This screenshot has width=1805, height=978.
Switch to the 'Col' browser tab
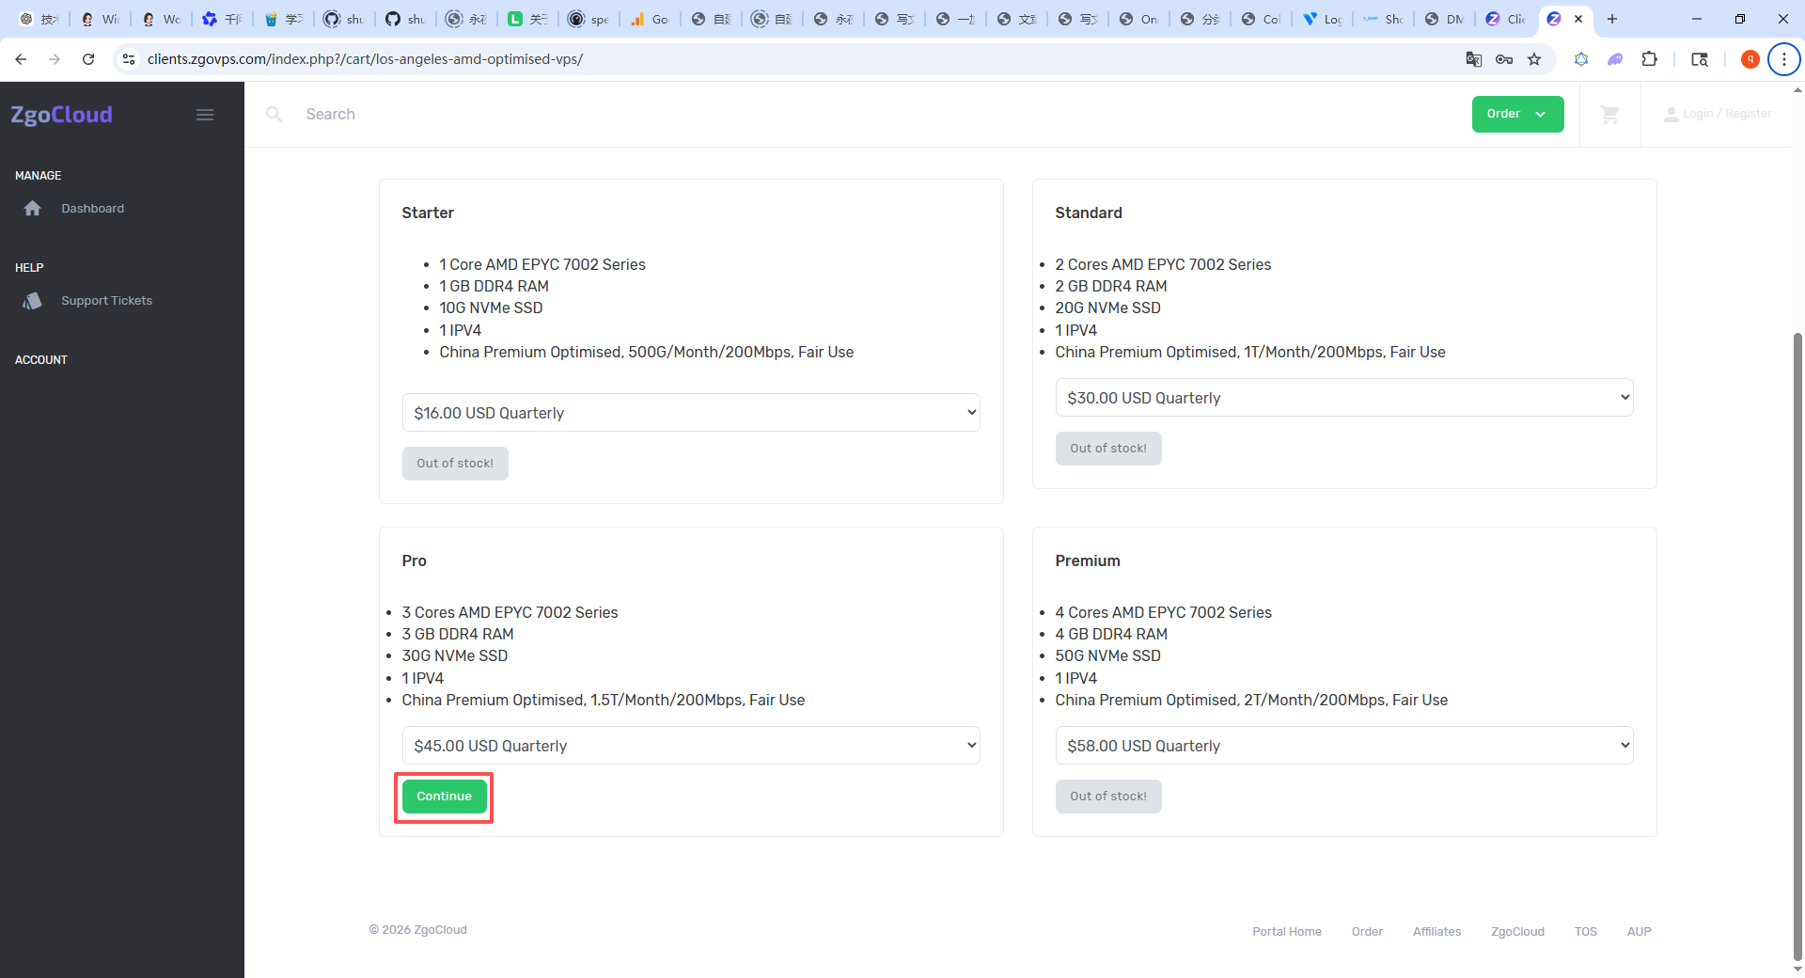coord(1261,19)
